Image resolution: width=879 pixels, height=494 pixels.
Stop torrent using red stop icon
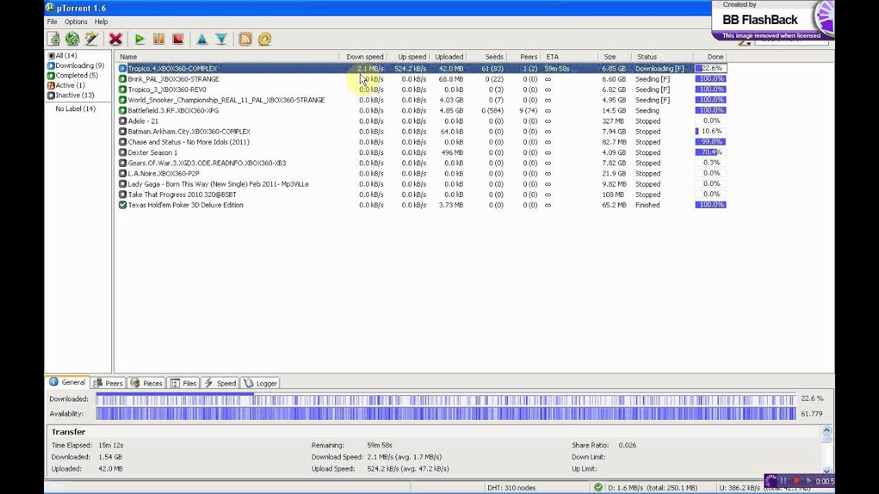[x=178, y=39]
